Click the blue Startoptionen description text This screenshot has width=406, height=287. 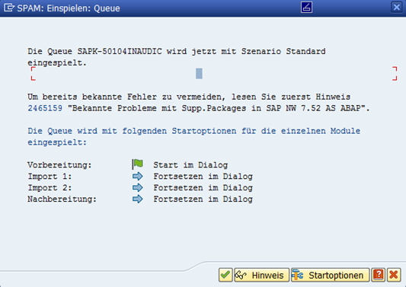pos(194,136)
